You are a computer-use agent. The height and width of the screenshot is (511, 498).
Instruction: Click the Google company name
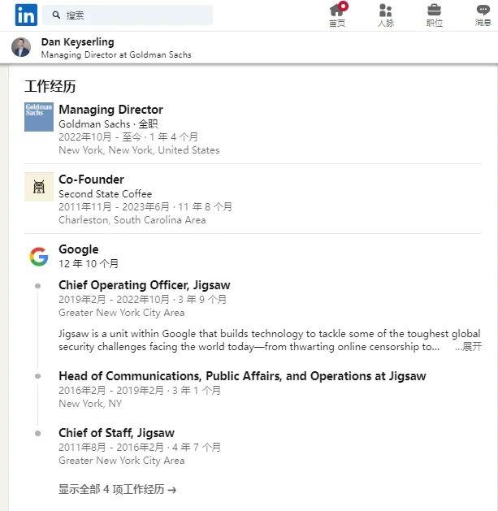click(79, 249)
